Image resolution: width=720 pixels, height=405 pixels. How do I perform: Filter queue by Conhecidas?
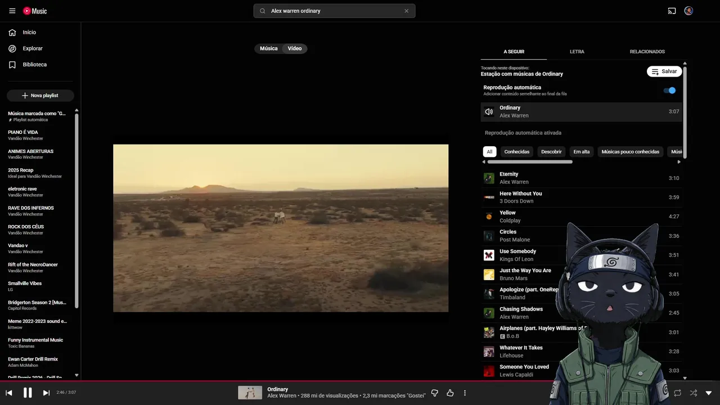[517, 151]
